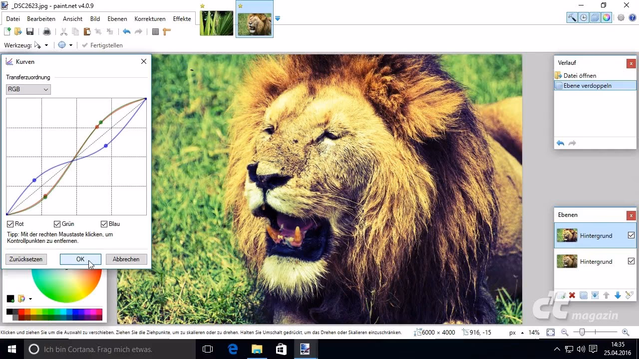Add a new layer in the Ebenen panel
Image resolution: width=639 pixels, height=359 pixels.
(560, 295)
